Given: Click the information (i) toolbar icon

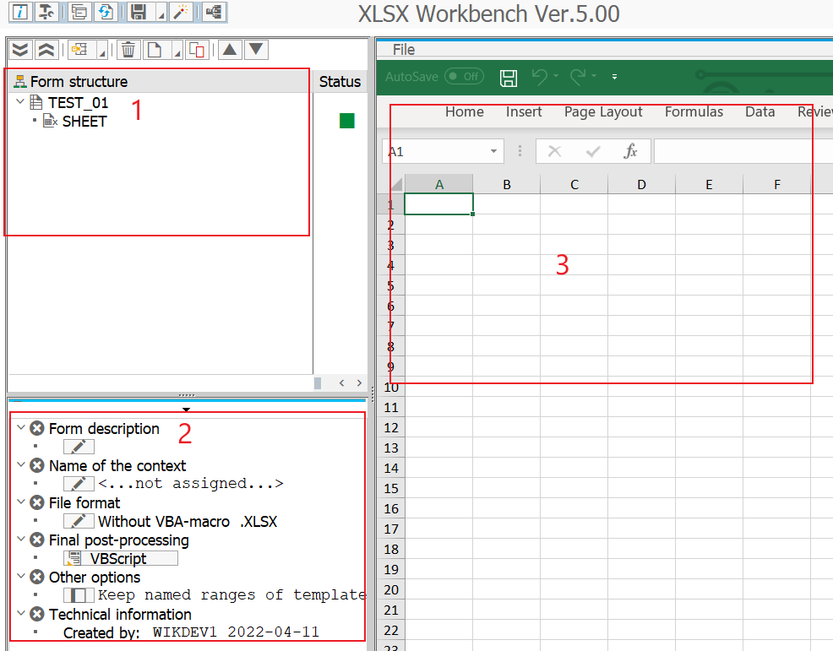Looking at the screenshot, I should click(x=20, y=12).
